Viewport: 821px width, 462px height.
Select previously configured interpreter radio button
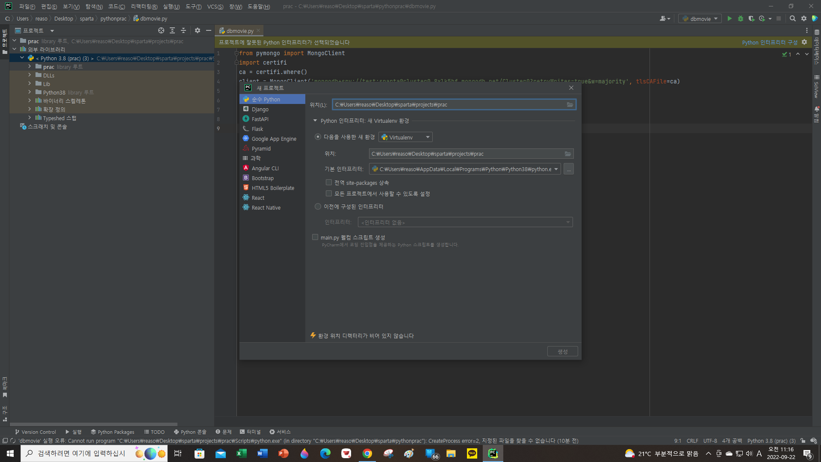(318, 207)
